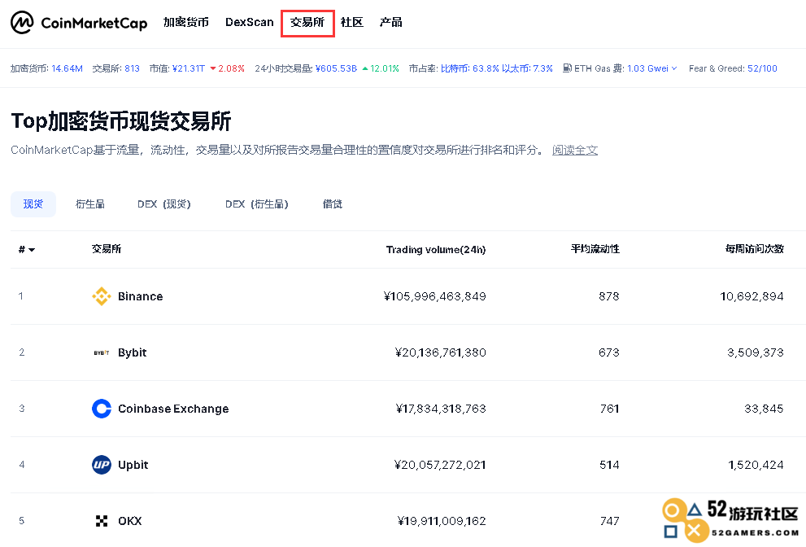
Task: Switch to the DEX (现货) tab
Action: pyautogui.click(x=164, y=203)
